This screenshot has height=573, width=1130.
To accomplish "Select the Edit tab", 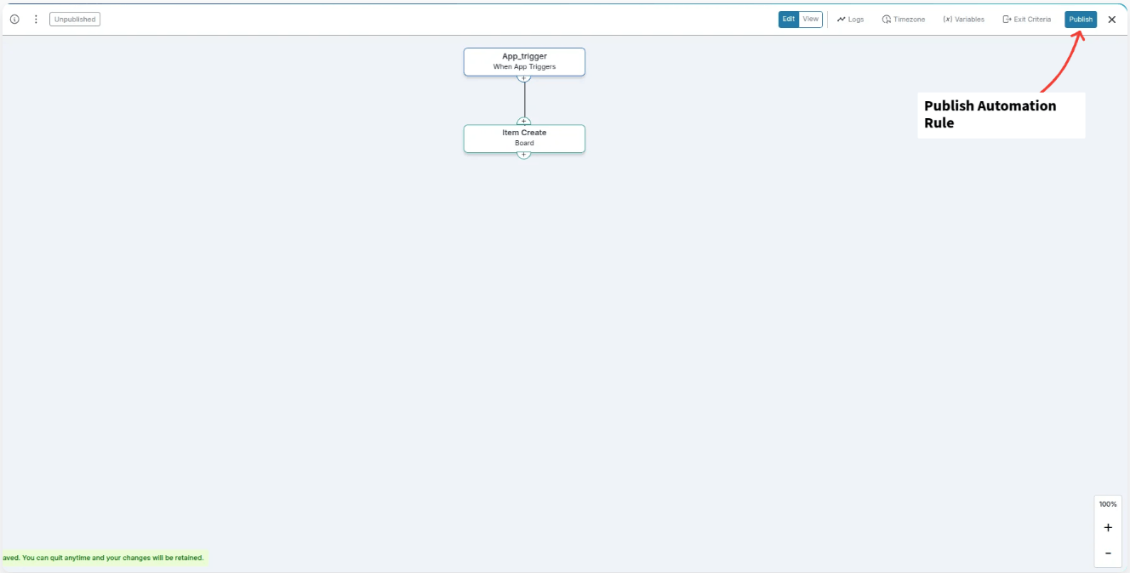I will click(x=789, y=18).
